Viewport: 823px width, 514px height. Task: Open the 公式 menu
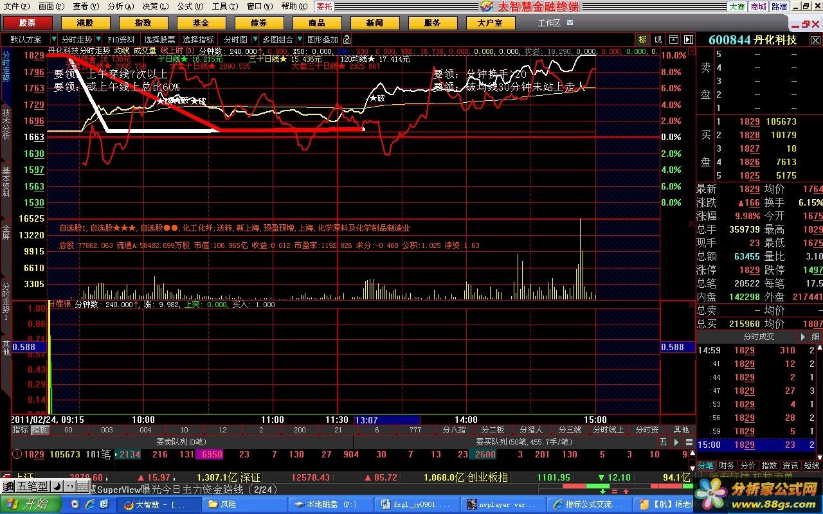tap(189, 6)
